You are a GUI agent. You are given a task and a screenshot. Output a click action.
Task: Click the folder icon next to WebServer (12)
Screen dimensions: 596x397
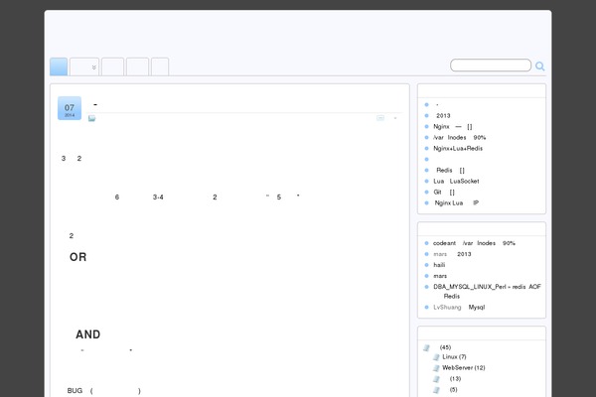(436, 368)
